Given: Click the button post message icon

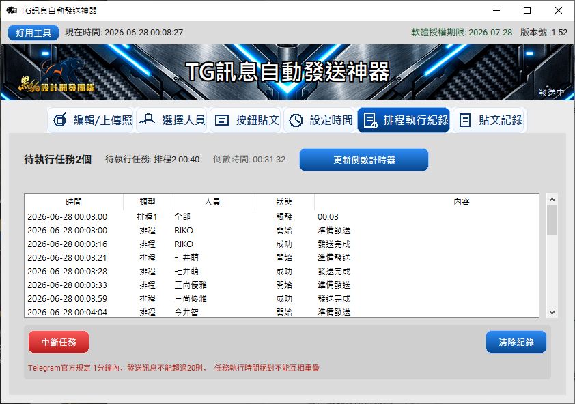Looking at the screenshot, I should pyautogui.click(x=221, y=120).
